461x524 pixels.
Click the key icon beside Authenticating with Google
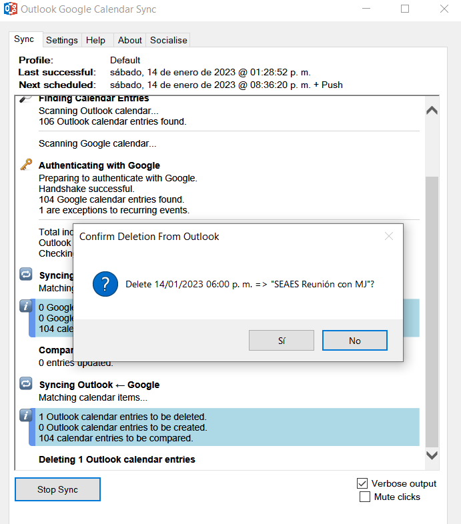(26, 165)
